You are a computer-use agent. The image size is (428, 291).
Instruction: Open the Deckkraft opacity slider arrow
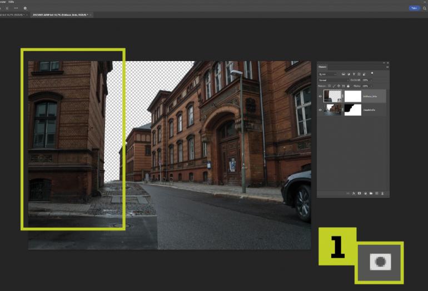(x=371, y=80)
